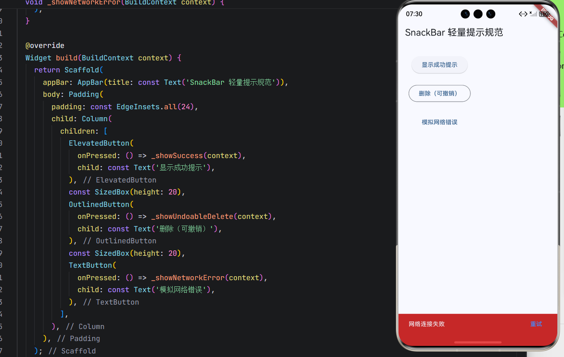Click the build method name in the code

point(67,58)
